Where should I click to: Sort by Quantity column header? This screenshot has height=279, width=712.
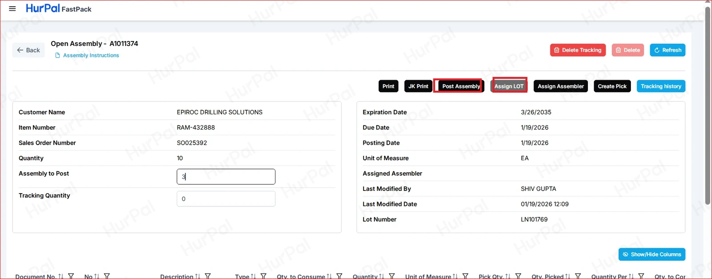pyautogui.click(x=381, y=276)
